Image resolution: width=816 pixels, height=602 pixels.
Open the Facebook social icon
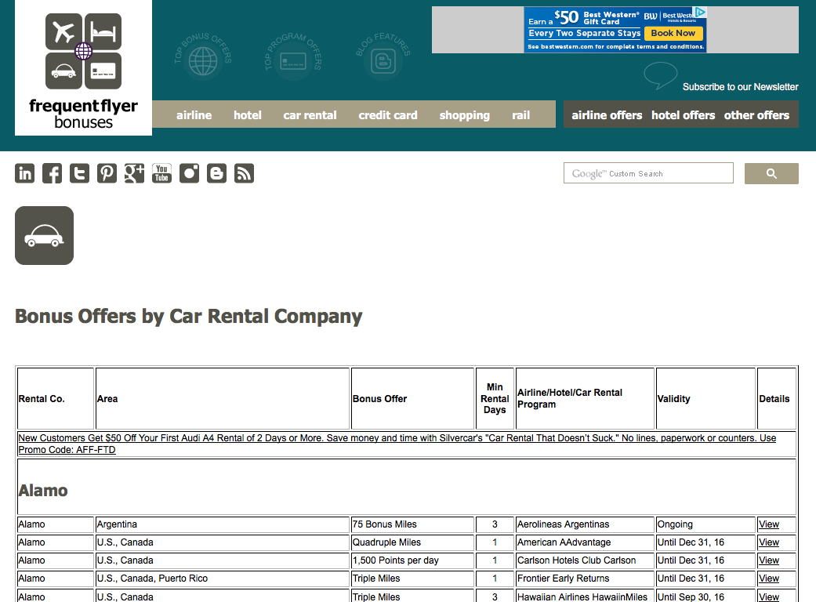tap(52, 173)
